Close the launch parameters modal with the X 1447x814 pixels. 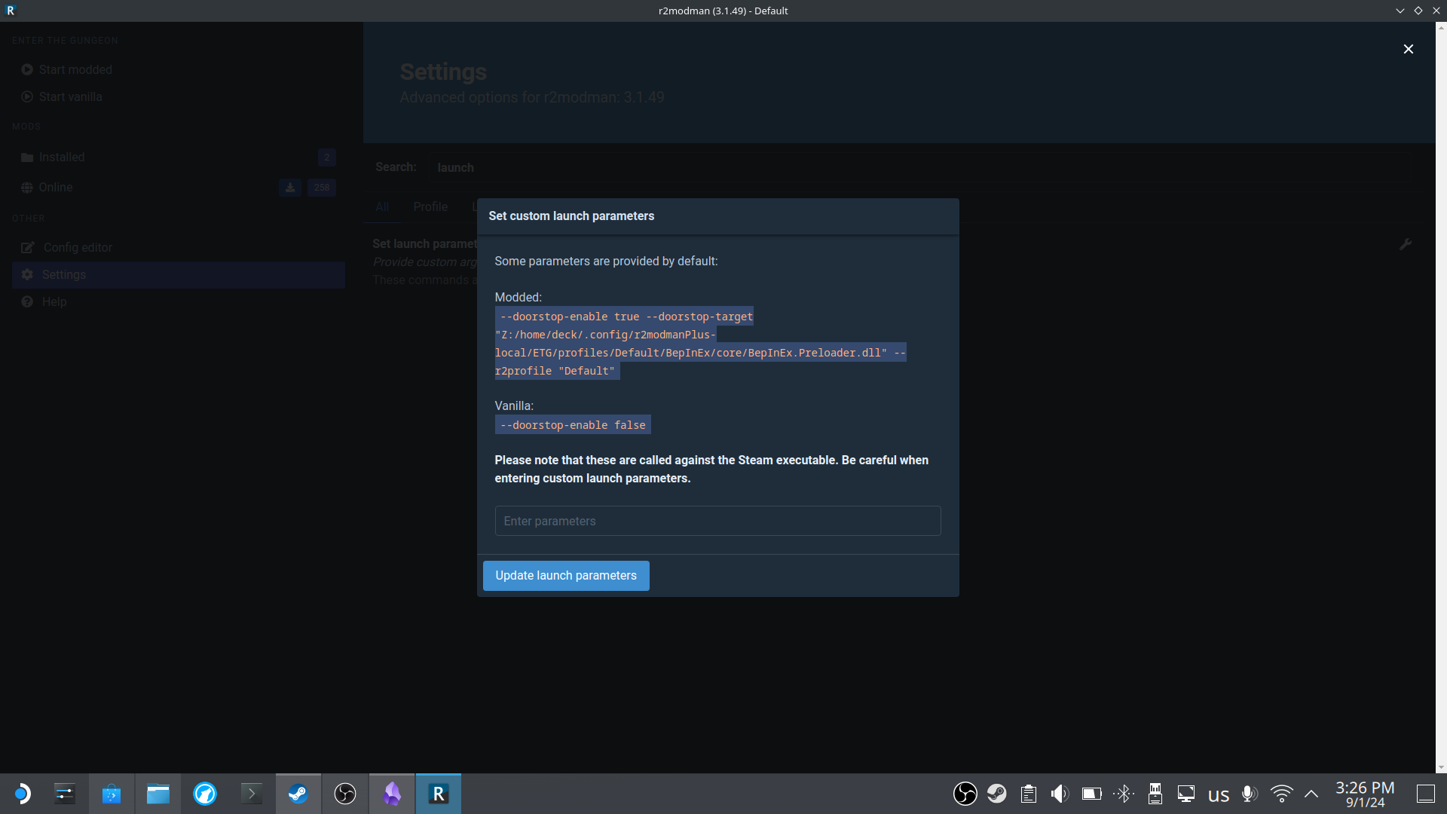tap(1408, 49)
